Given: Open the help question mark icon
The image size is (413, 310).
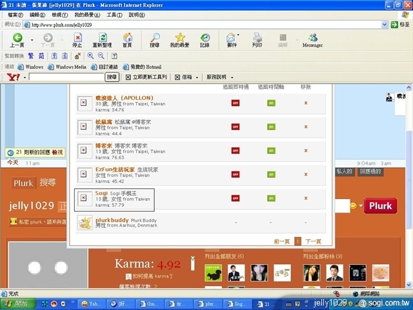Looking at the screenshot, I should (x=114, y=56).
